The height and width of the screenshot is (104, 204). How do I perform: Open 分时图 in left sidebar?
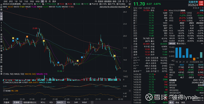coord(2,7)
